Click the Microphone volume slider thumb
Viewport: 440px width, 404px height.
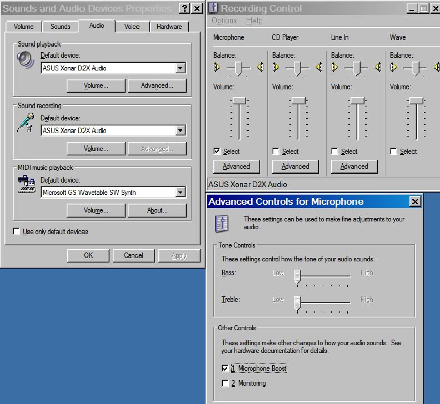(x=239, y=100)
